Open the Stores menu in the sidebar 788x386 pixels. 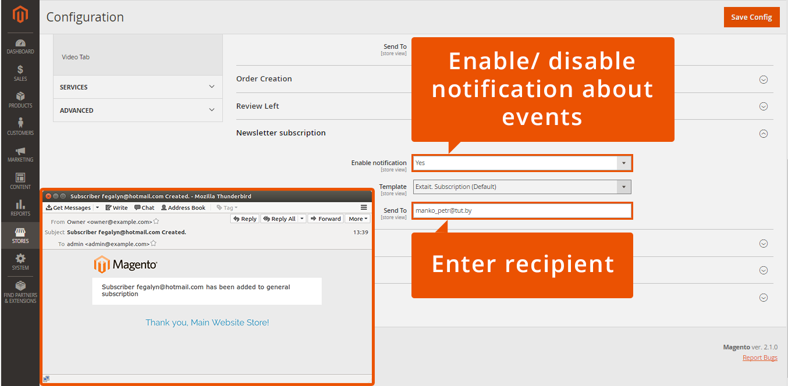[20, 235]
